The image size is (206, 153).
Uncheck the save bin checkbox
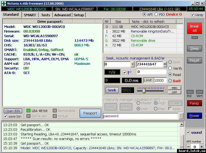point(6,116)
